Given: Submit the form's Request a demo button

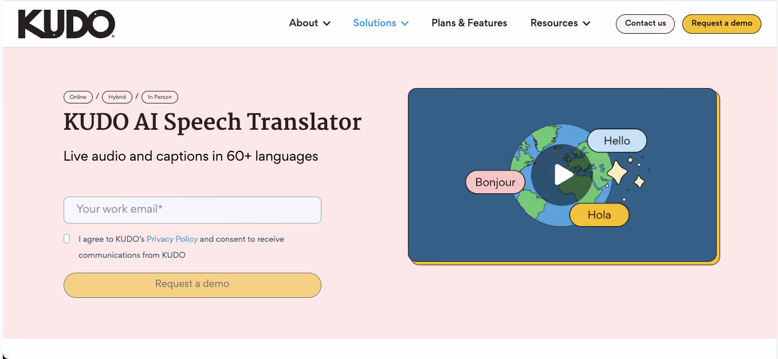Looking at the screenshot, I should (192, 285).
